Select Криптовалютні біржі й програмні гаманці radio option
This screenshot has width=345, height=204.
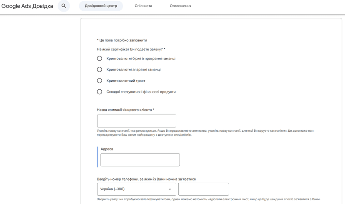click(x=100, y=58)
